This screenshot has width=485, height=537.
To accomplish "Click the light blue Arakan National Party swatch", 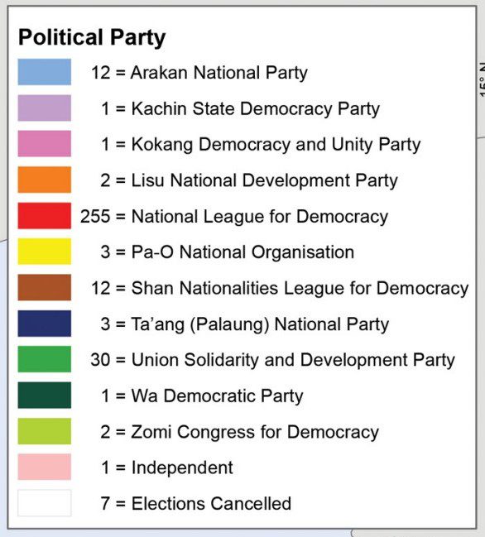I will click(x=45, y=72).
